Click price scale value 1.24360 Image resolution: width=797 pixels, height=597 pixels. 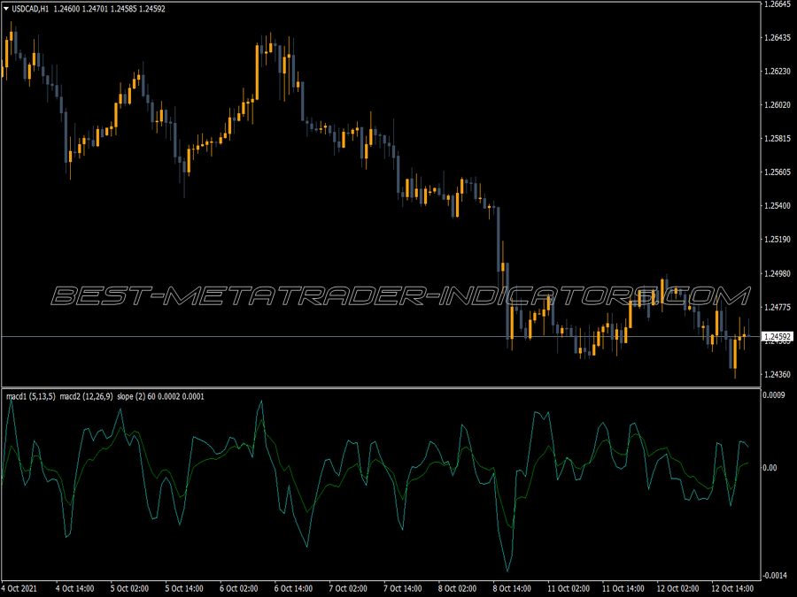(x=778, y=375)
